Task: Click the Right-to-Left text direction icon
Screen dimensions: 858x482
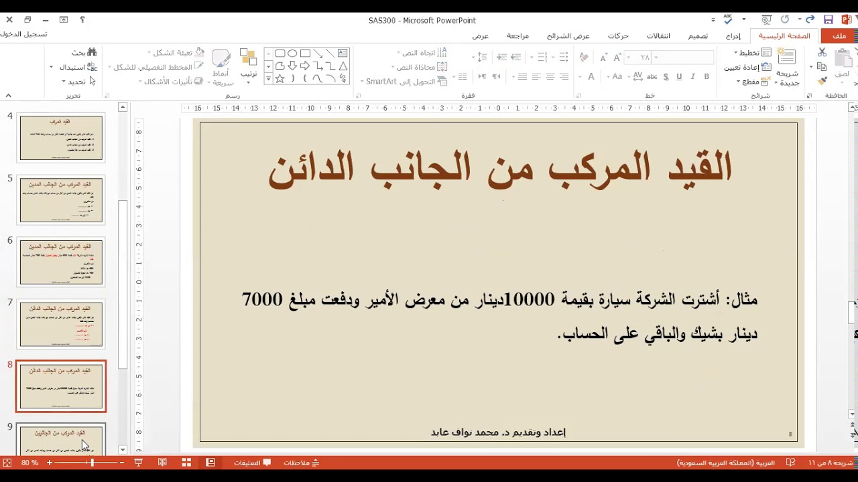Action: pos(497,77)
